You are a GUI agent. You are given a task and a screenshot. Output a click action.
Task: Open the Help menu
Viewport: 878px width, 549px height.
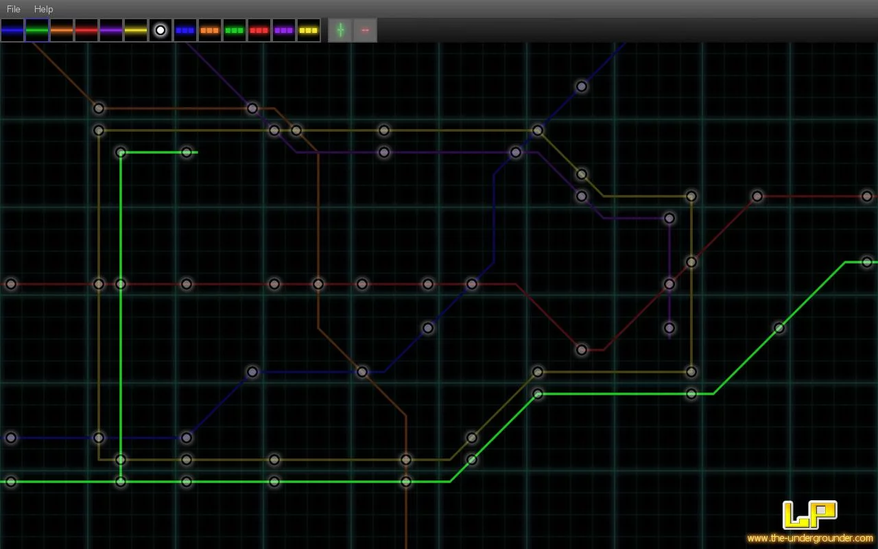point(43,9)
